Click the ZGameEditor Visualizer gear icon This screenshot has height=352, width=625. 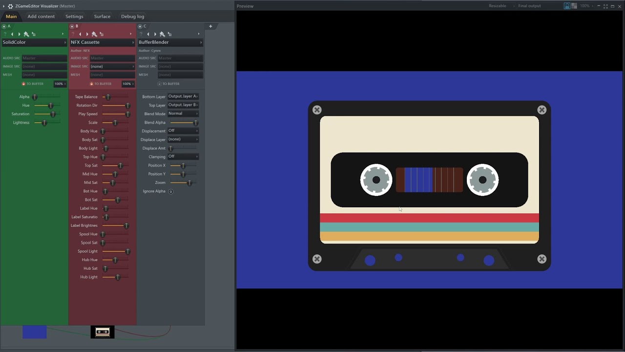coord(10,6)
